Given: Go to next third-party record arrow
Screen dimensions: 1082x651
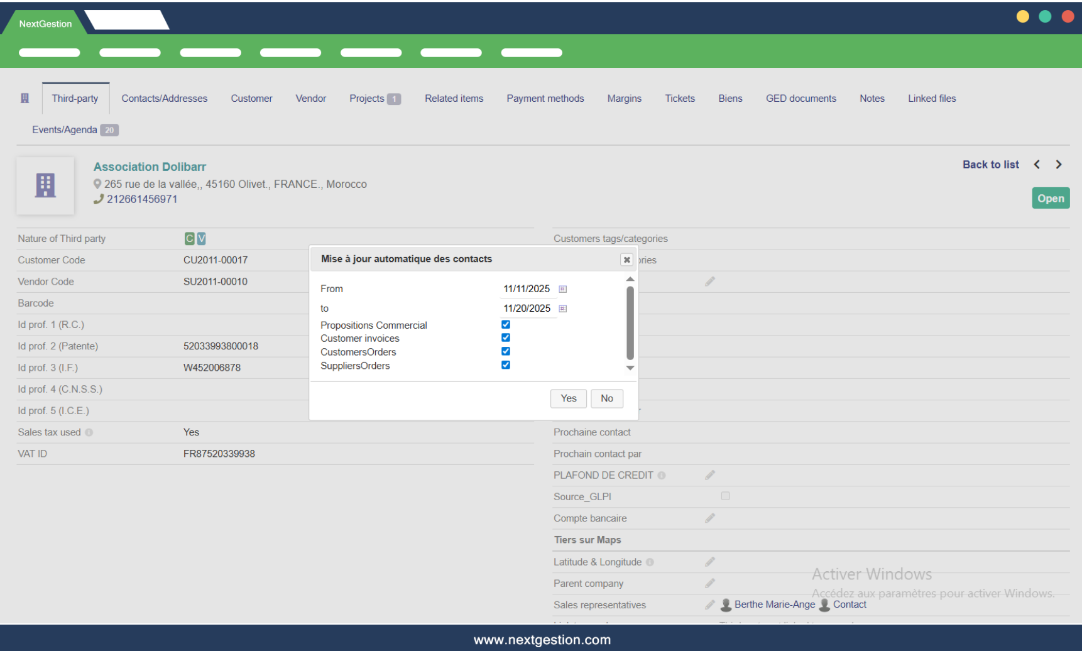Looking at the screenshot, I should (x=1059, y=165).
